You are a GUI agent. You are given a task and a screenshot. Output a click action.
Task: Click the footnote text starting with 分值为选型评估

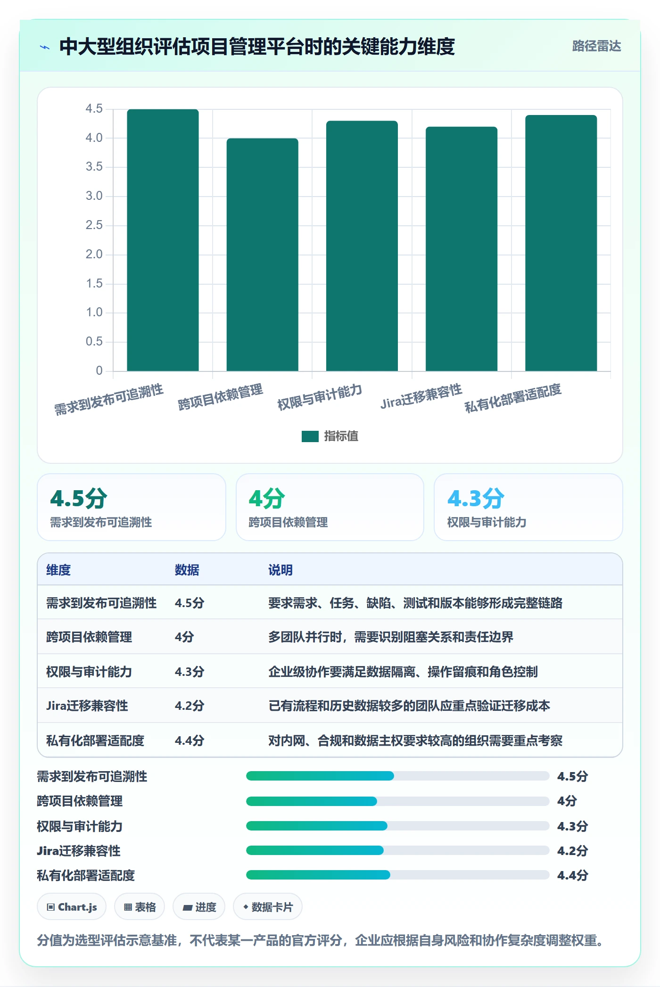[321, 940]
